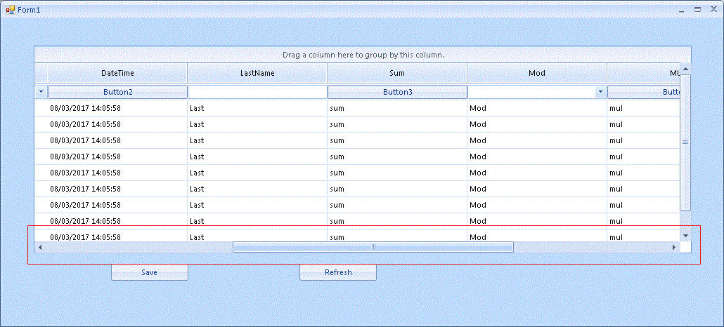Click the Mod column header

point(537,73)
